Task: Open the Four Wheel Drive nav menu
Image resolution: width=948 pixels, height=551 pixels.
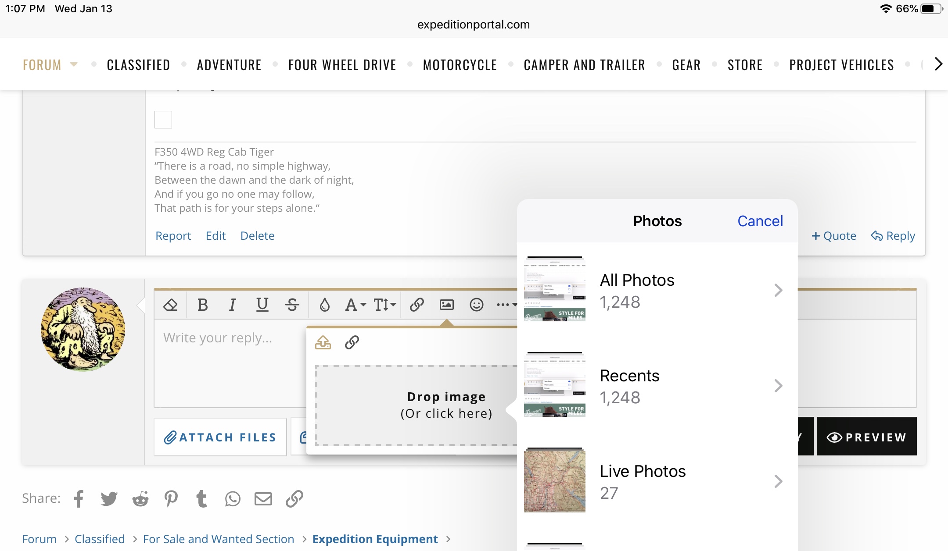Action: coord(342,65)
